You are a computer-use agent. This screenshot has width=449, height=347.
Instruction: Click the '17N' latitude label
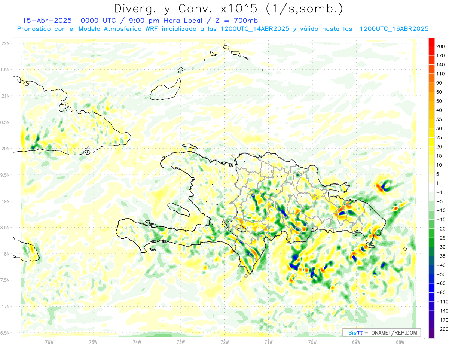click(5, 307)
